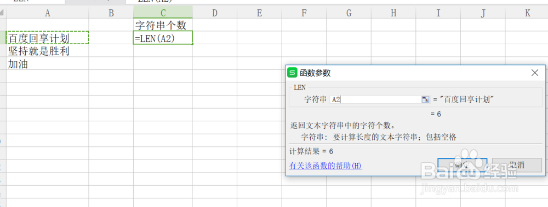The height and width of the screenshot is (207, 548).
Task: Select column C header
Action: tap(163, 13)
